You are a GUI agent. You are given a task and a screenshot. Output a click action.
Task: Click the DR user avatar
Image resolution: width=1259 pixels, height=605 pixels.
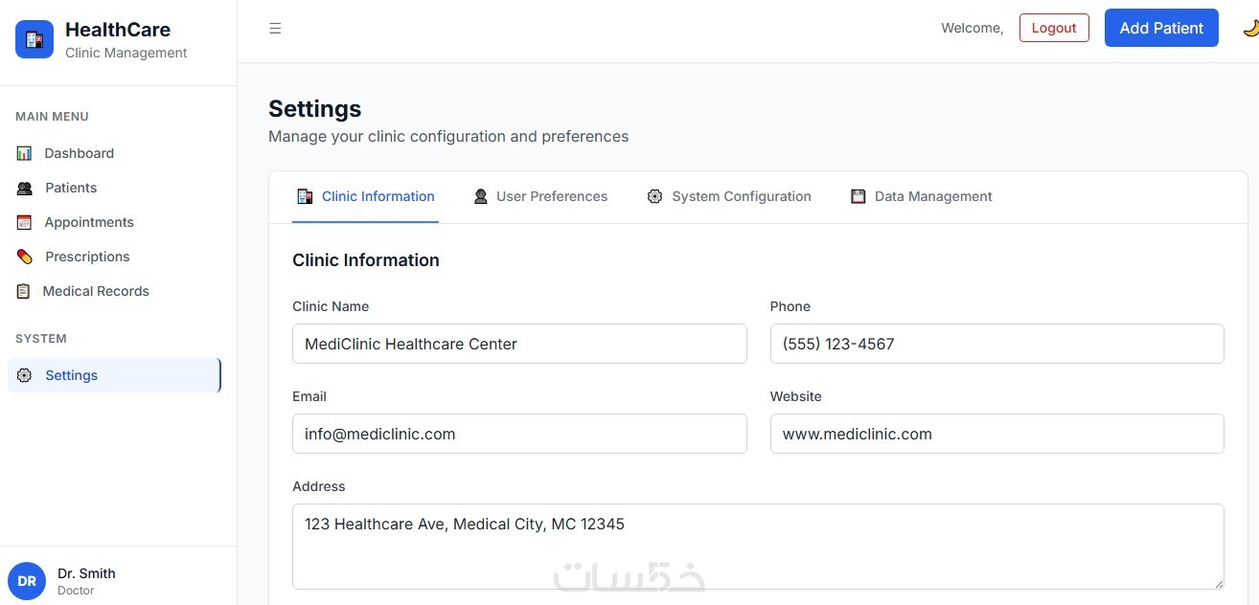point(27,581)
